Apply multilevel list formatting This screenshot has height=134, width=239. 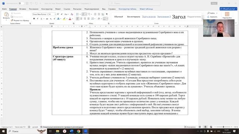[89, 14]
